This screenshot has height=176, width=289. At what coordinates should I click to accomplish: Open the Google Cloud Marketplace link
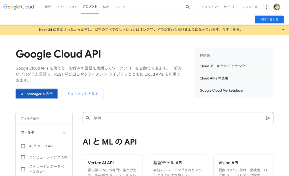(x=221, y=90)
